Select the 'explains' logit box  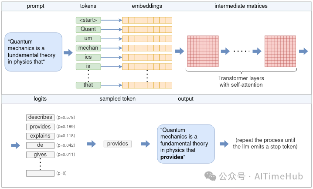tap(40, 136)
